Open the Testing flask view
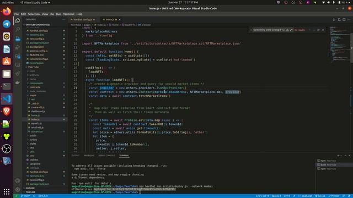The height and width of the screenshot is (198, 353). point(18,74)
